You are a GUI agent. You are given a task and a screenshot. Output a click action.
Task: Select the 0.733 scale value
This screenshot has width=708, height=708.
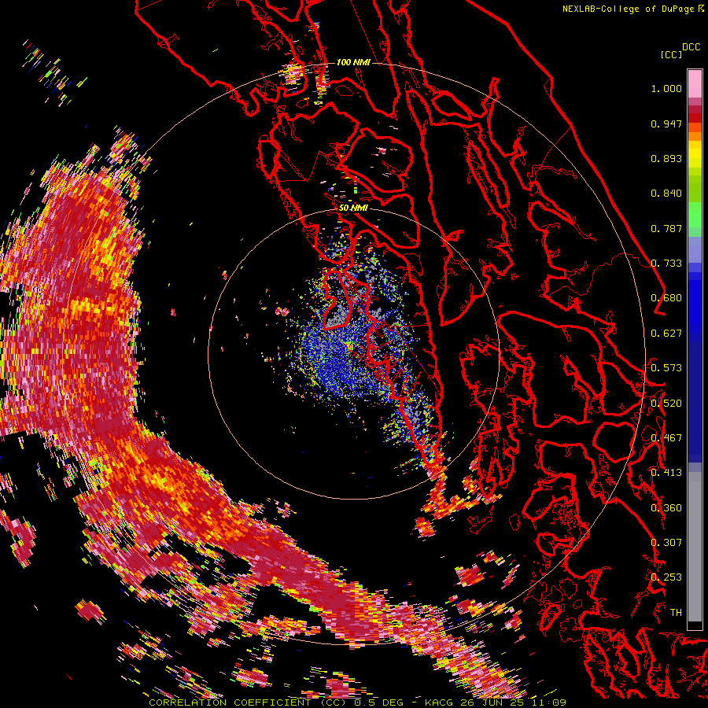(x=666, y=264)
